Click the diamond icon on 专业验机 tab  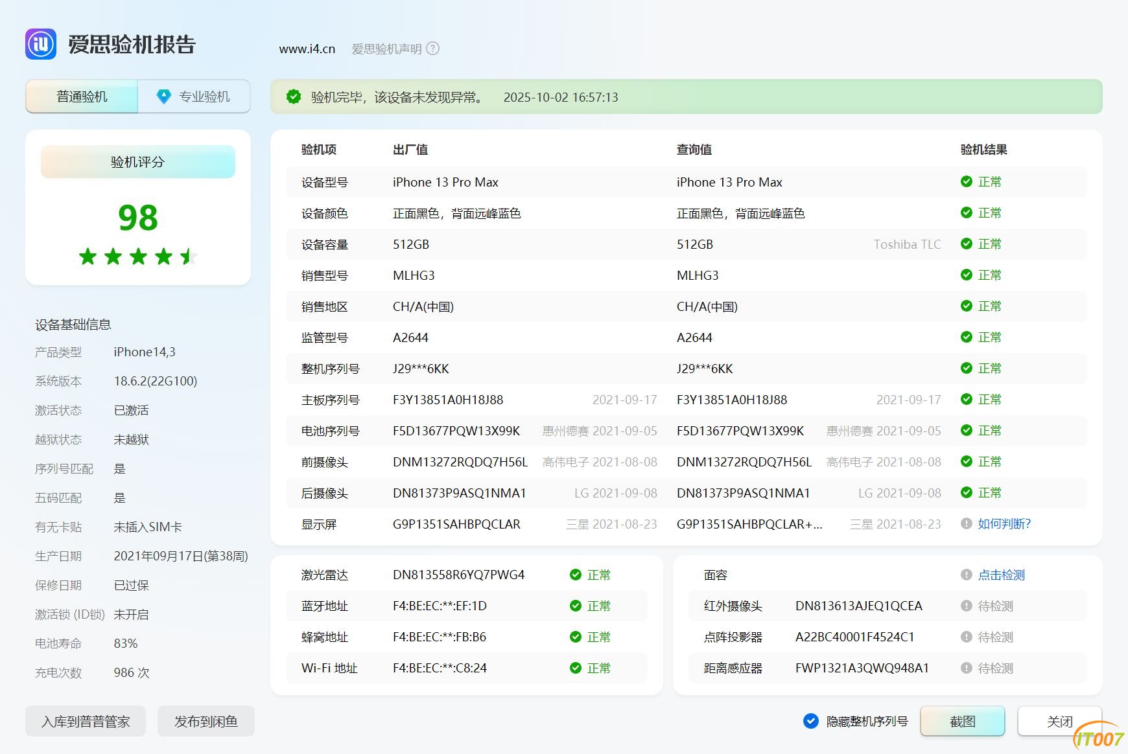point(164,97)
